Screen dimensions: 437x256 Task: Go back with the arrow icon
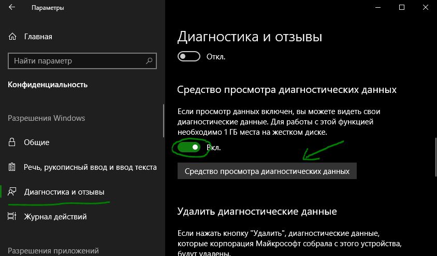click(12, 7)
